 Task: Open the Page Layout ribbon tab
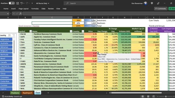(x=24, y=8)
